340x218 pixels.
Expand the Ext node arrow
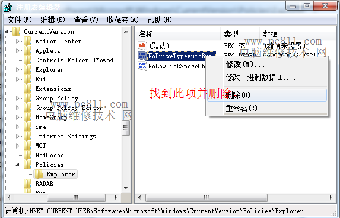tap(18, 79)
